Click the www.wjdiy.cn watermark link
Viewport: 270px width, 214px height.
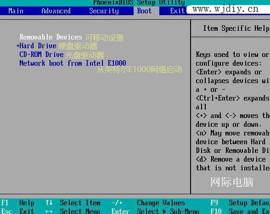click(225, 9)
